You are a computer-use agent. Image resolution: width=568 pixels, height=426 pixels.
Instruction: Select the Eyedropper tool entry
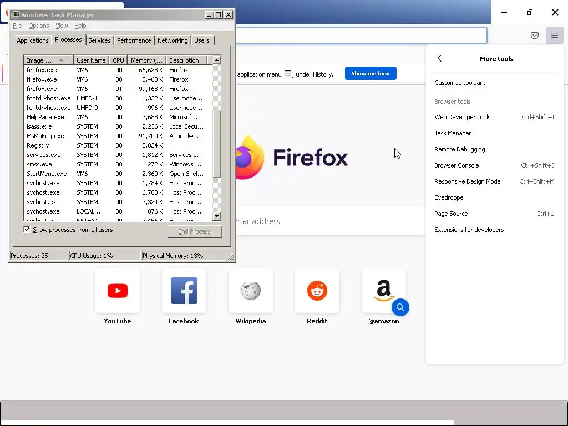495,197
